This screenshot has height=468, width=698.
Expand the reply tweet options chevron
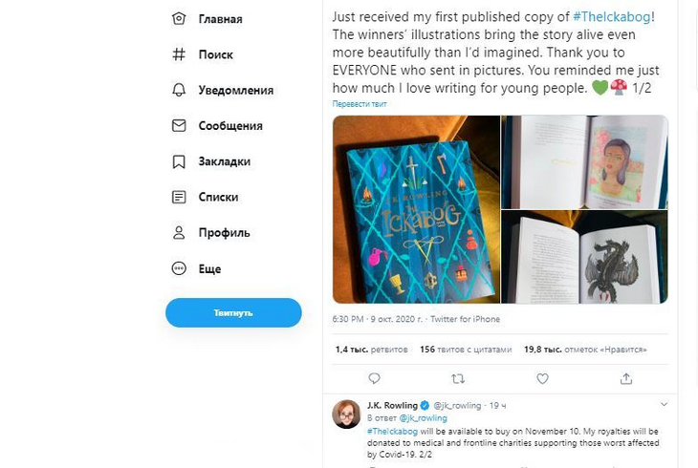coord(664,405)
